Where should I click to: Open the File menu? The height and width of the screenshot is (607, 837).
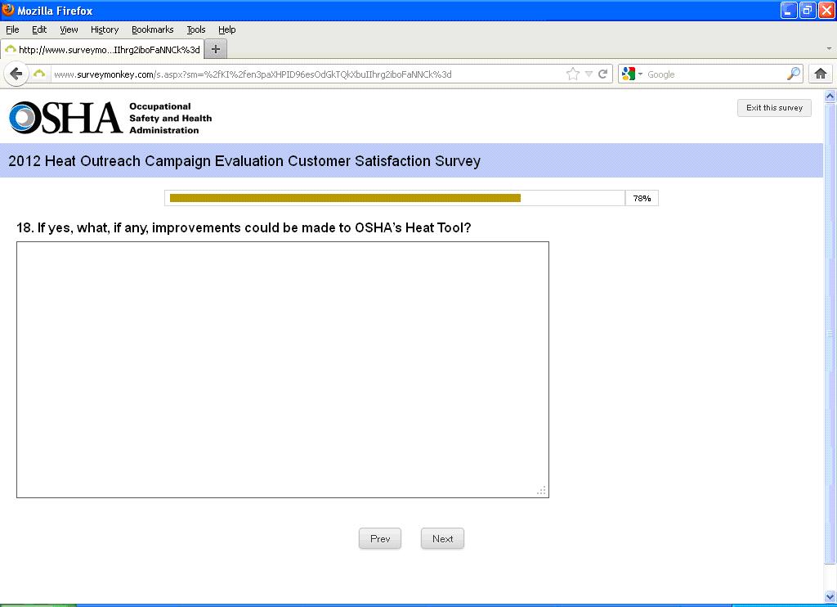tap(12, 29)
